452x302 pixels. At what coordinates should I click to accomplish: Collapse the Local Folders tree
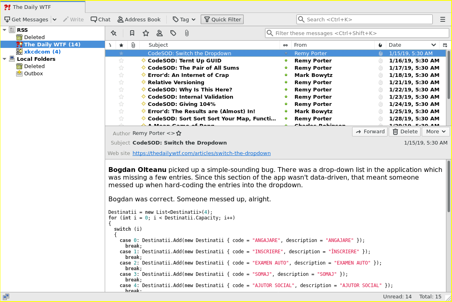[4, 59]
